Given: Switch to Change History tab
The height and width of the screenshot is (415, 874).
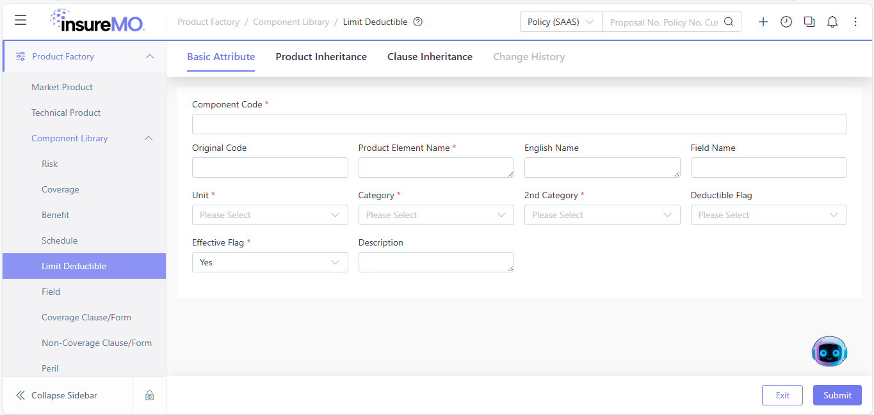Looking at the screenshot, I should click(529, 56).
